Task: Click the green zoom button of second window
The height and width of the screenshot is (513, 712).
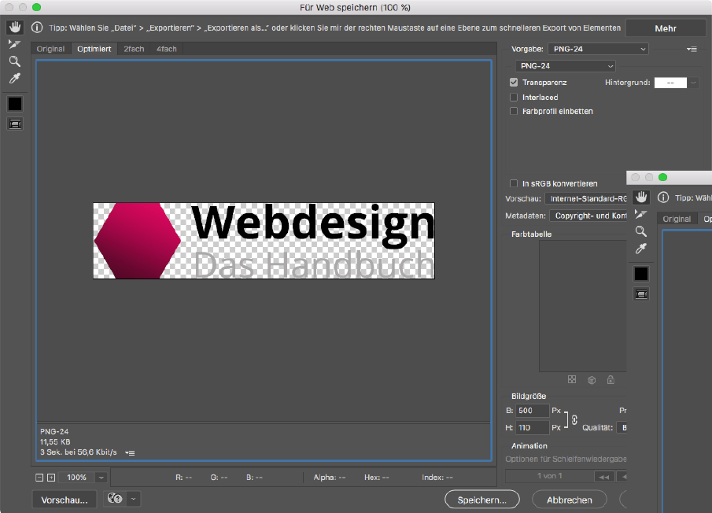Action: point(662,177)
